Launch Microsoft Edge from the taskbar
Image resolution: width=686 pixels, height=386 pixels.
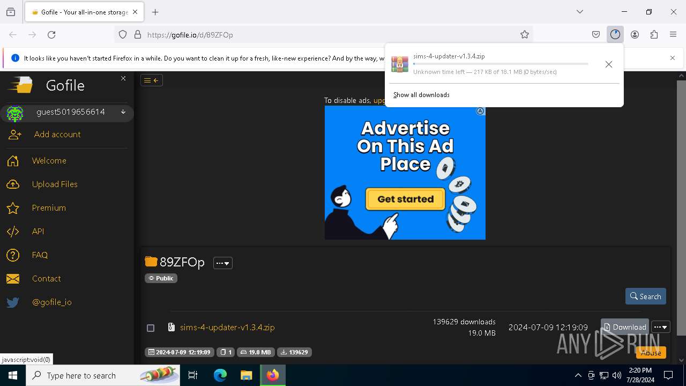[x=220, y=375]
